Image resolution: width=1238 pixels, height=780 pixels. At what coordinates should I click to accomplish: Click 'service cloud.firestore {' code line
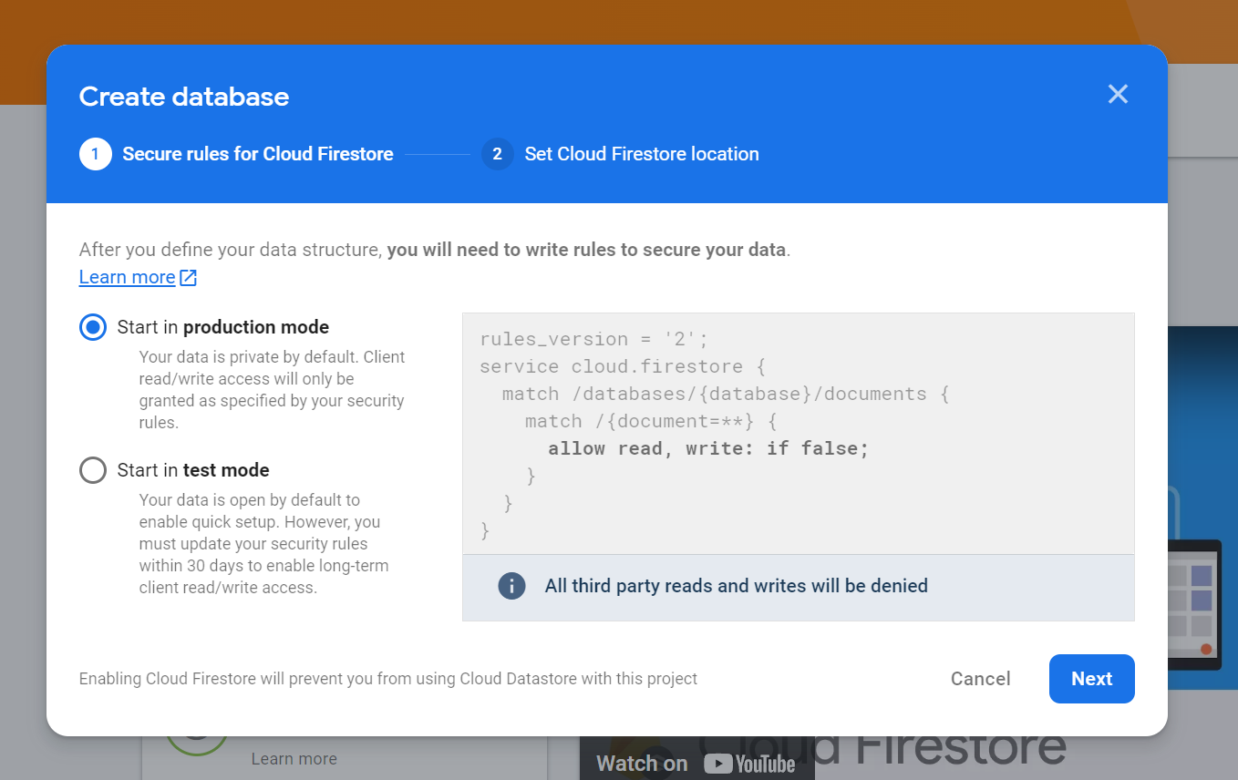click(x=623, y=366)
